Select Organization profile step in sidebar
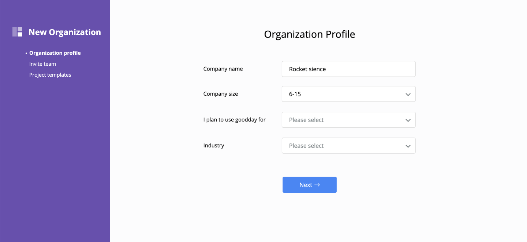 pos(55,53)
